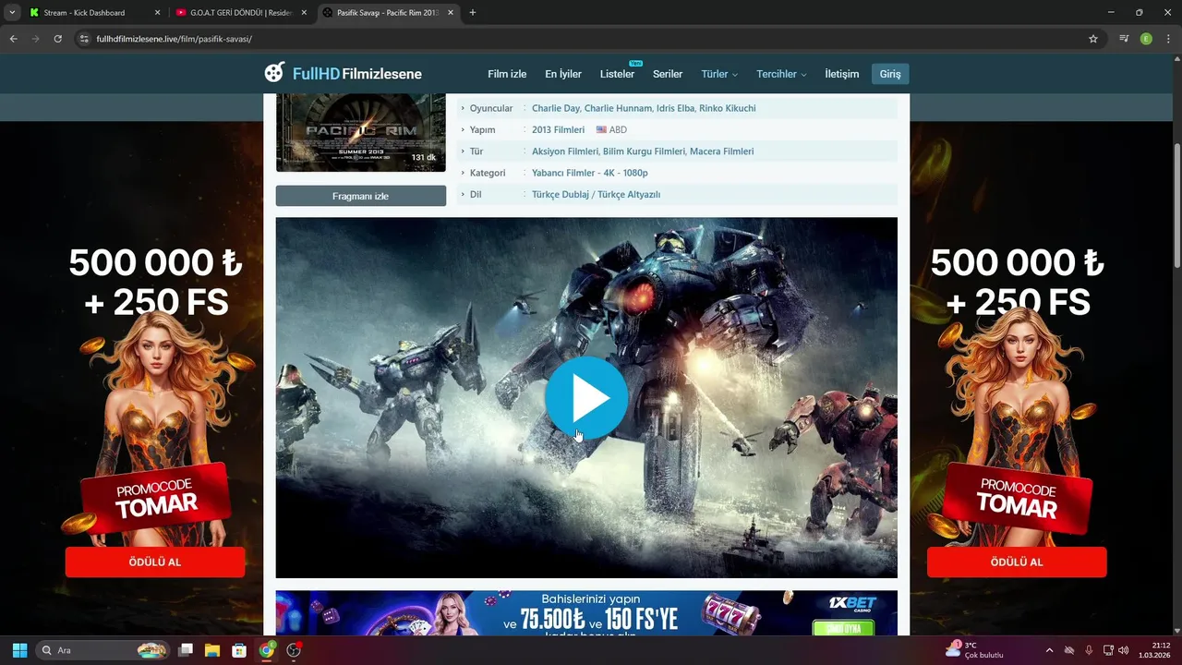Open the Yabancı Filmler category link
This screenshot has width=1182, height=665.
click(x=564, y=173)
